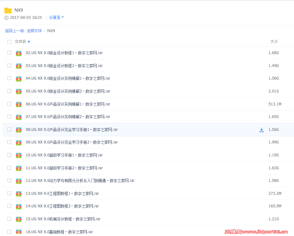Click the rar icon of 10.UG NX 9.0超级学习手册1
Image resolution: width=294 pixels, height=236 pixels.
19,155
